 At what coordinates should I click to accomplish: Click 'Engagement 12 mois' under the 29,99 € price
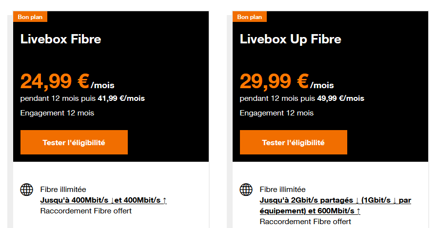point(277,113)
